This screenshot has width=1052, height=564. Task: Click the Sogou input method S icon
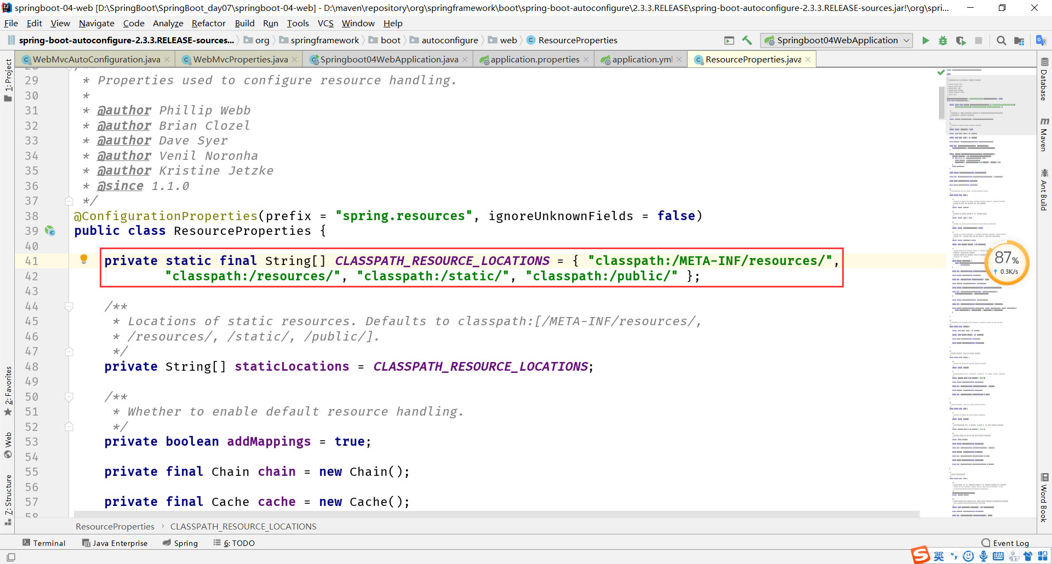[x=921, y=555]
